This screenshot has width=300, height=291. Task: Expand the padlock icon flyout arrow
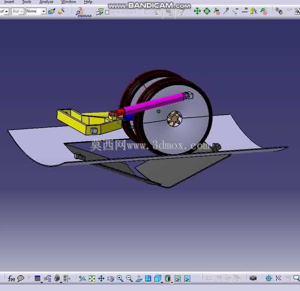(x=61, y=283)
